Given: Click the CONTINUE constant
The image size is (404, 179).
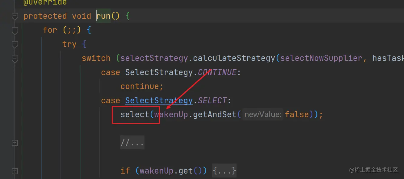Looking at the screenshot, I should click(x=217, y=72).
